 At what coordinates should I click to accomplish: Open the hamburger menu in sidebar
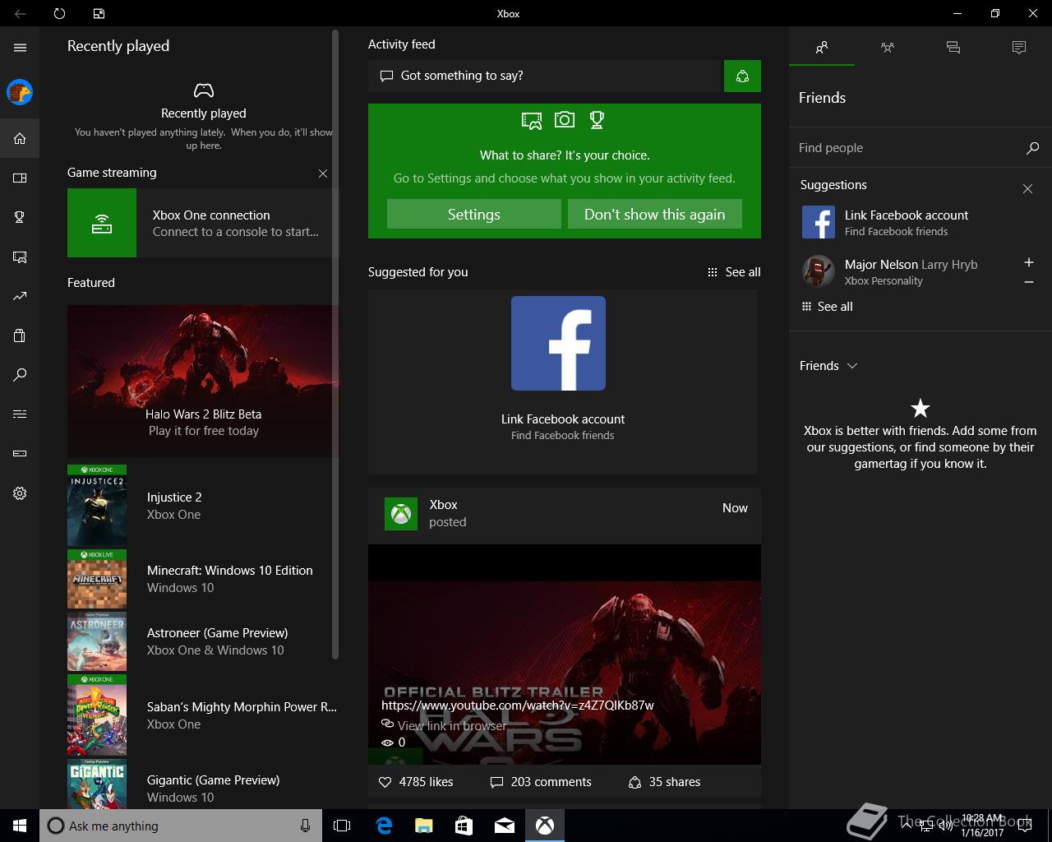coord(20,48)
